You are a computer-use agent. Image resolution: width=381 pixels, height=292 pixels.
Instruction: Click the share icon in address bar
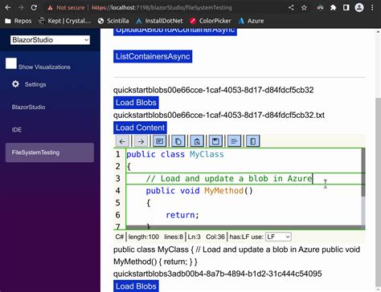[x=291, y=7]
